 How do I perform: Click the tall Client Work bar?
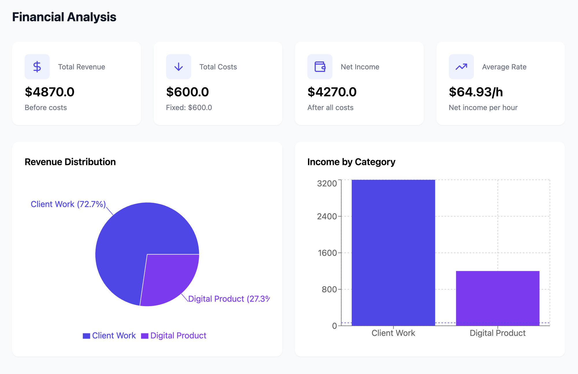click(393, 253)
